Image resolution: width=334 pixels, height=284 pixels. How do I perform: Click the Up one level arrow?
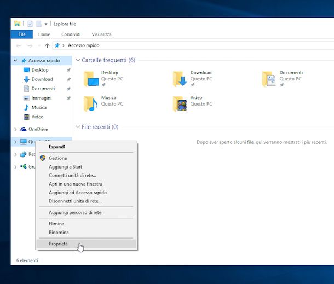tap(47, 45)
